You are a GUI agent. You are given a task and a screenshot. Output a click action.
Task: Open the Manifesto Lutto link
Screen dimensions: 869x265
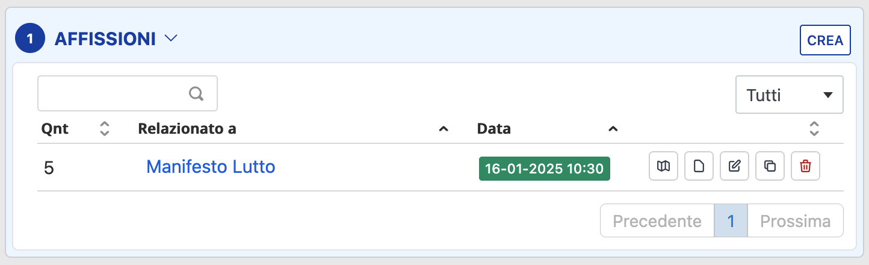click(211, 167)
